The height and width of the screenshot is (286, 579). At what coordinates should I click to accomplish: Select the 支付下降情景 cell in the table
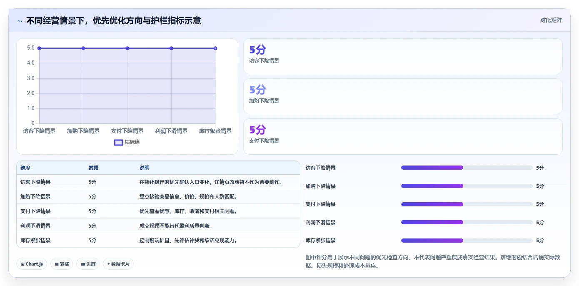pyautogui.click(x=35, y=211)
